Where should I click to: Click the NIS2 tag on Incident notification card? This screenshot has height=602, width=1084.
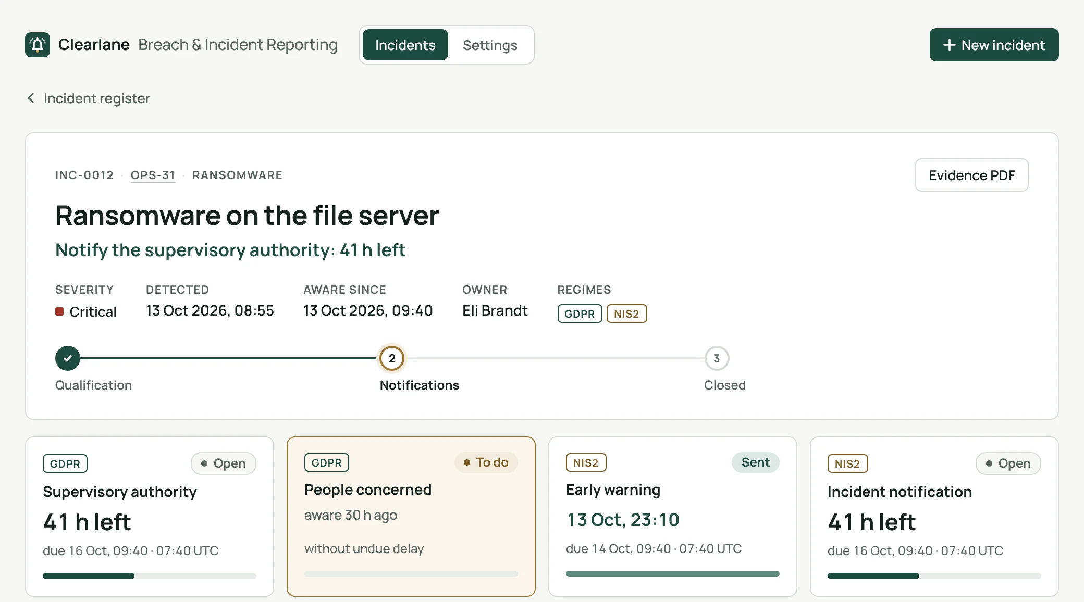(x=847, y=463)
